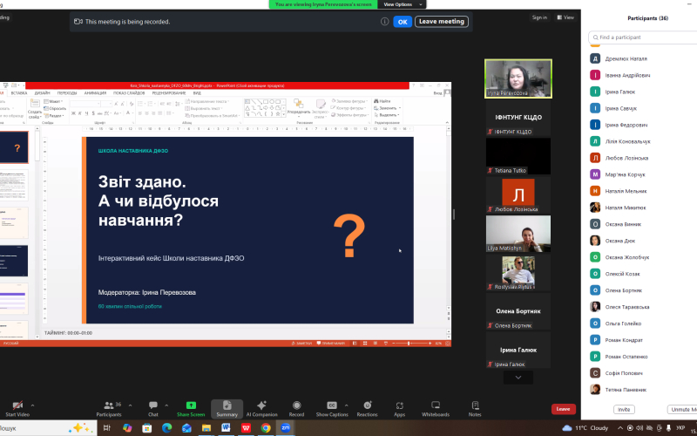Click the Invite button in Participants
The image size is (697, 436).
tap(624, 409)
